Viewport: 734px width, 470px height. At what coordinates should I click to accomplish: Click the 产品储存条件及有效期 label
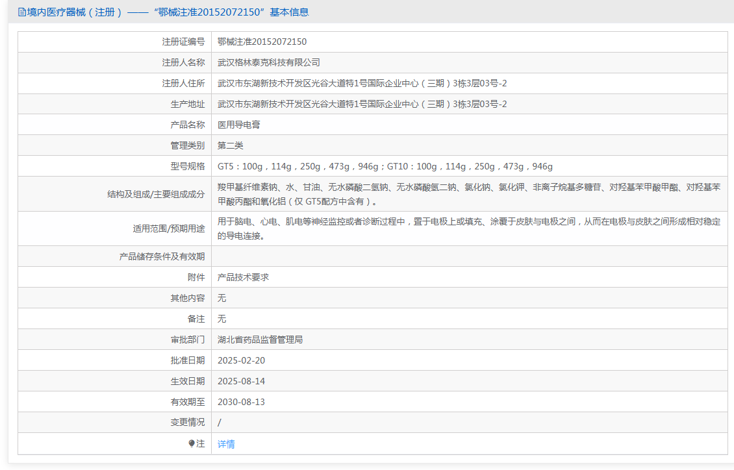162,256
